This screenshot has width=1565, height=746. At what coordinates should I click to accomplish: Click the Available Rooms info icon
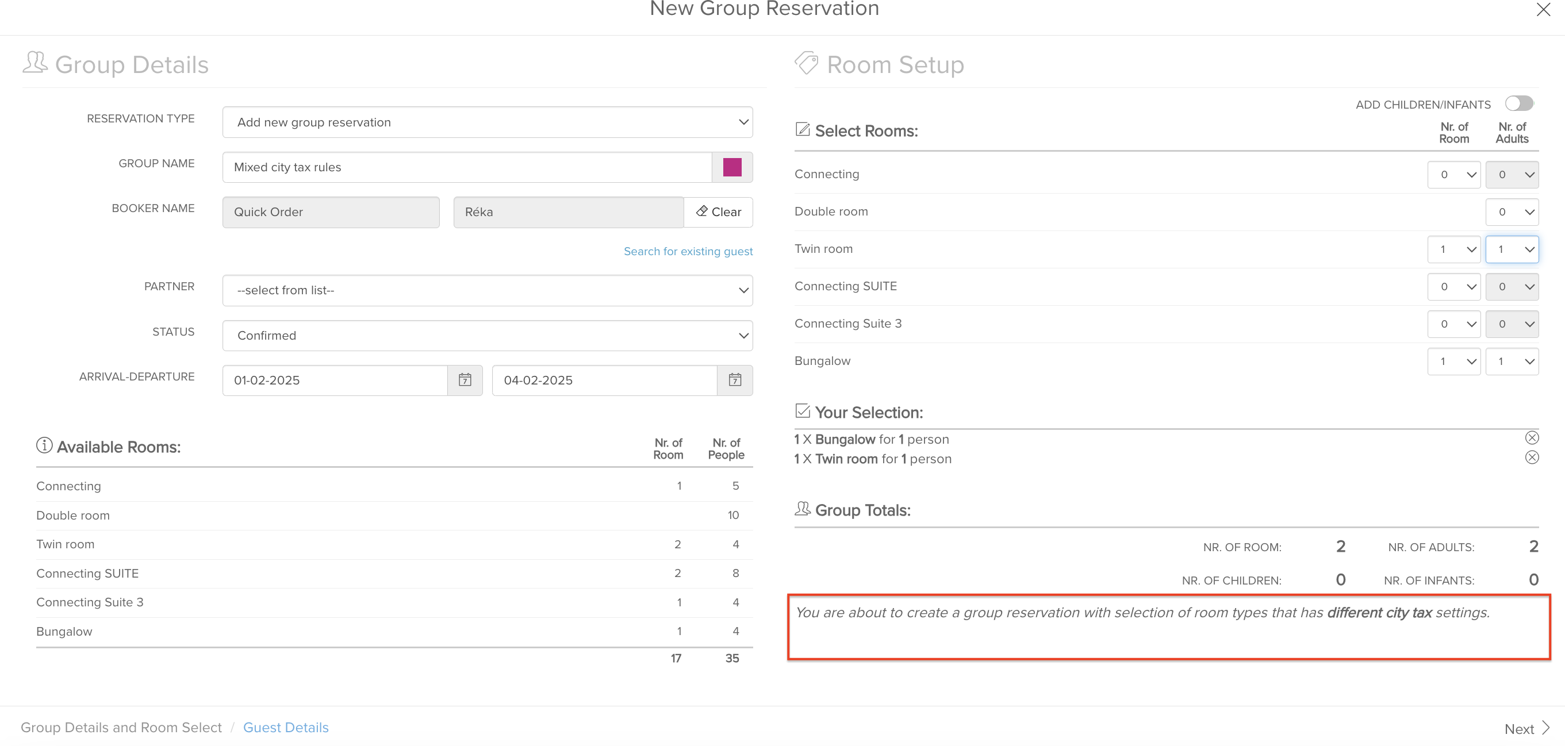click(x=44, y=446)
